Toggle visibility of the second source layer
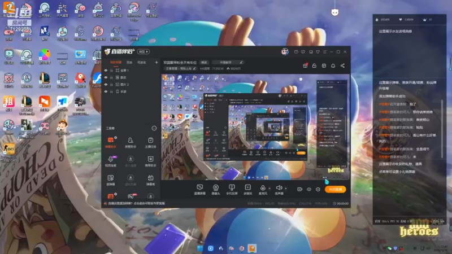452x254 pixels. click(x=106, y=77)
